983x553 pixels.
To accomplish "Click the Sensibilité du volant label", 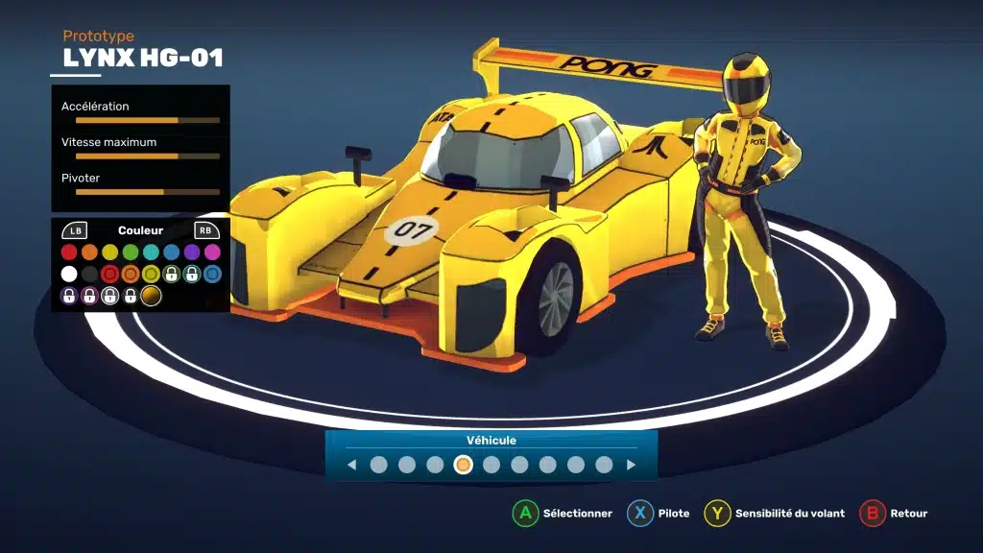I will 790,513.
